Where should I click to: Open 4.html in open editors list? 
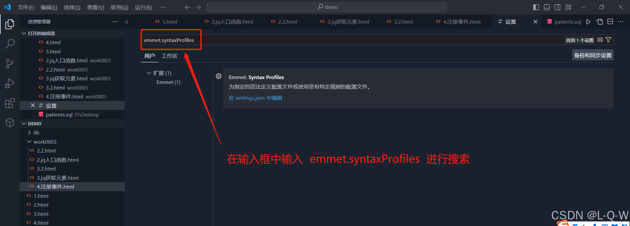pos(72,42)
